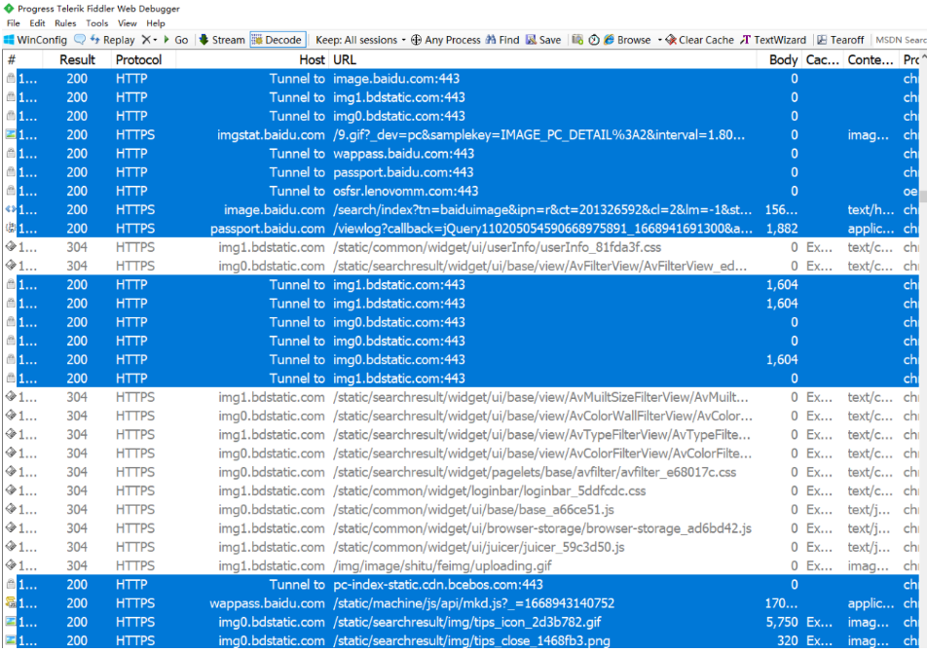The height and width of the screenshot is (652, 927).
Task: Open the Edit menu
Action: pyautogui.click(x=37, y=23)
